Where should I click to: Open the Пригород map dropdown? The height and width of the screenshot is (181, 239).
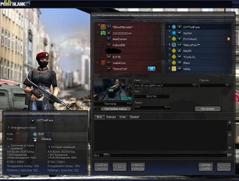point(130,104)
